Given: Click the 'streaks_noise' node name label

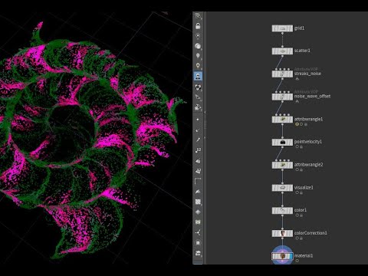Looking at the screenshot, I should pyautogui.click(x=307, y=74).
